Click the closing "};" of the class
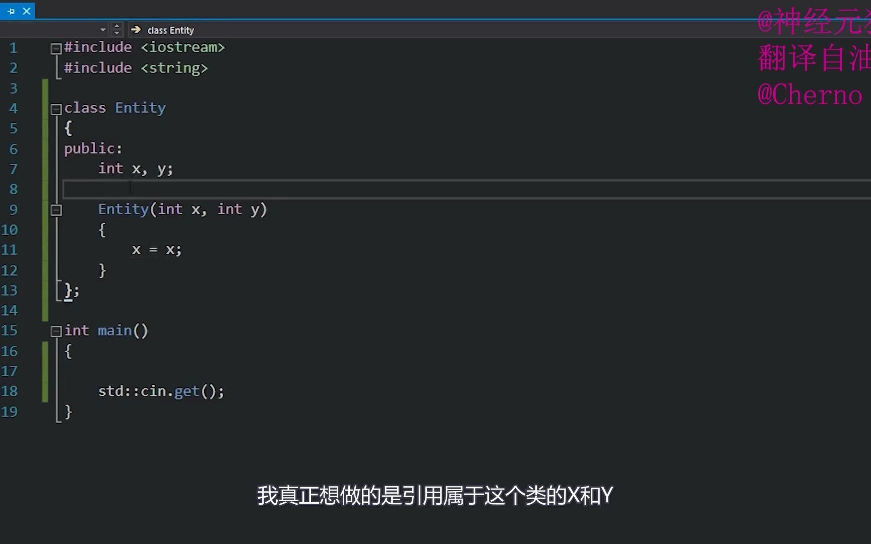The image size is (871, 544). point(72,291)
